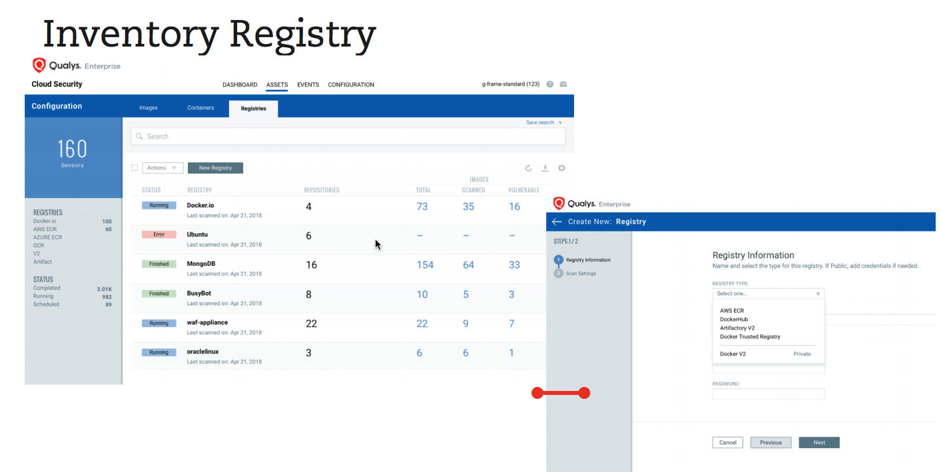Click the search magnifier icon

point(139,136)
